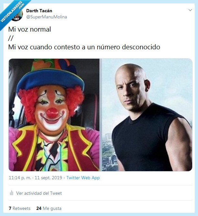198x216 pixels.
Task: Click the 'número desconocido' tweet text line
Action: click(84, 47)
